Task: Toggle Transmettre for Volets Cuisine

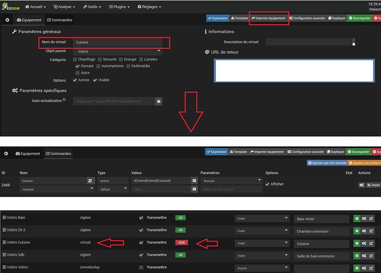Action: click(x=141, y=243)
